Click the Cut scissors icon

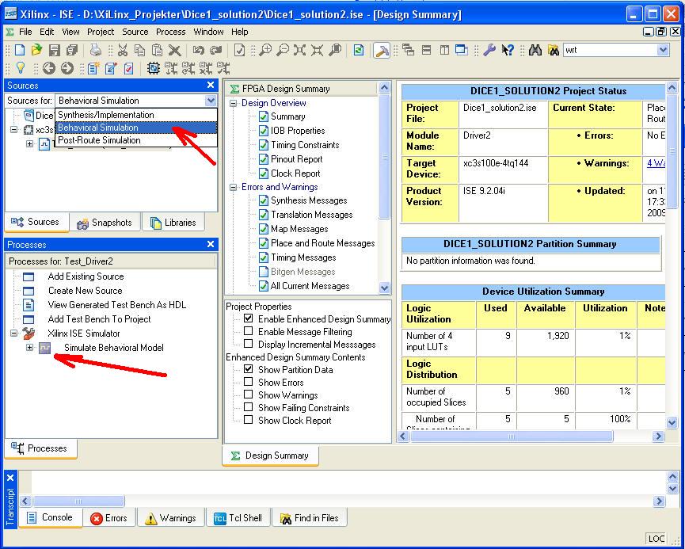(x=122, y=50)
